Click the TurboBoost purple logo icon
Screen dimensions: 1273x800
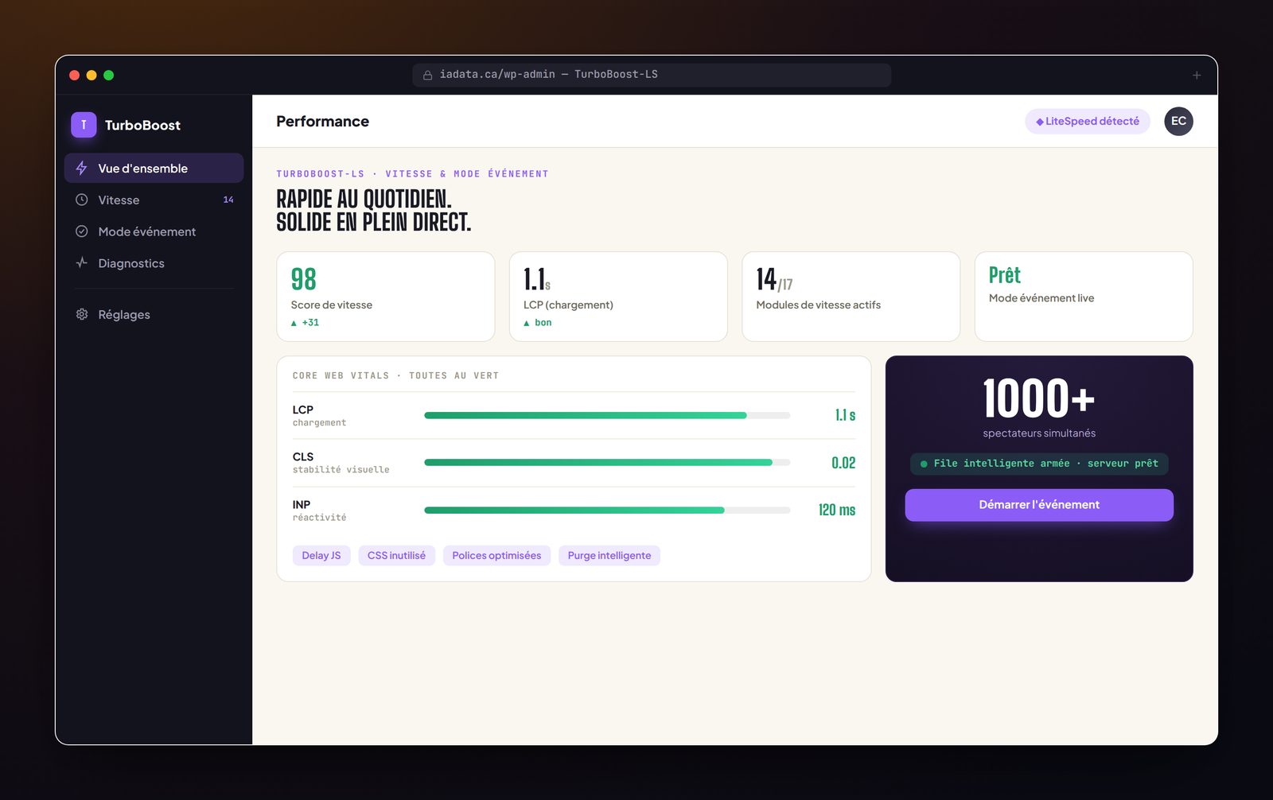[x=84, y=125]
